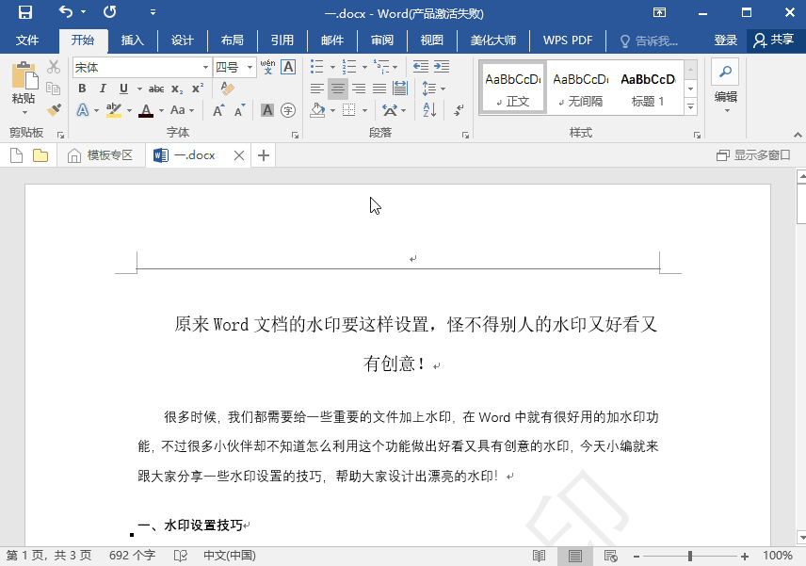The image size is (806, 566).
Task: Insert enclosed character icon
Action: [x=288, y=110]
